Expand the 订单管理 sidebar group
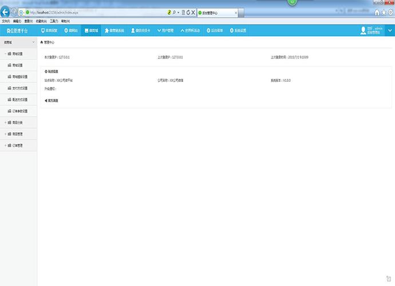This screenshot has width=395, height=286. coord(6,145)
